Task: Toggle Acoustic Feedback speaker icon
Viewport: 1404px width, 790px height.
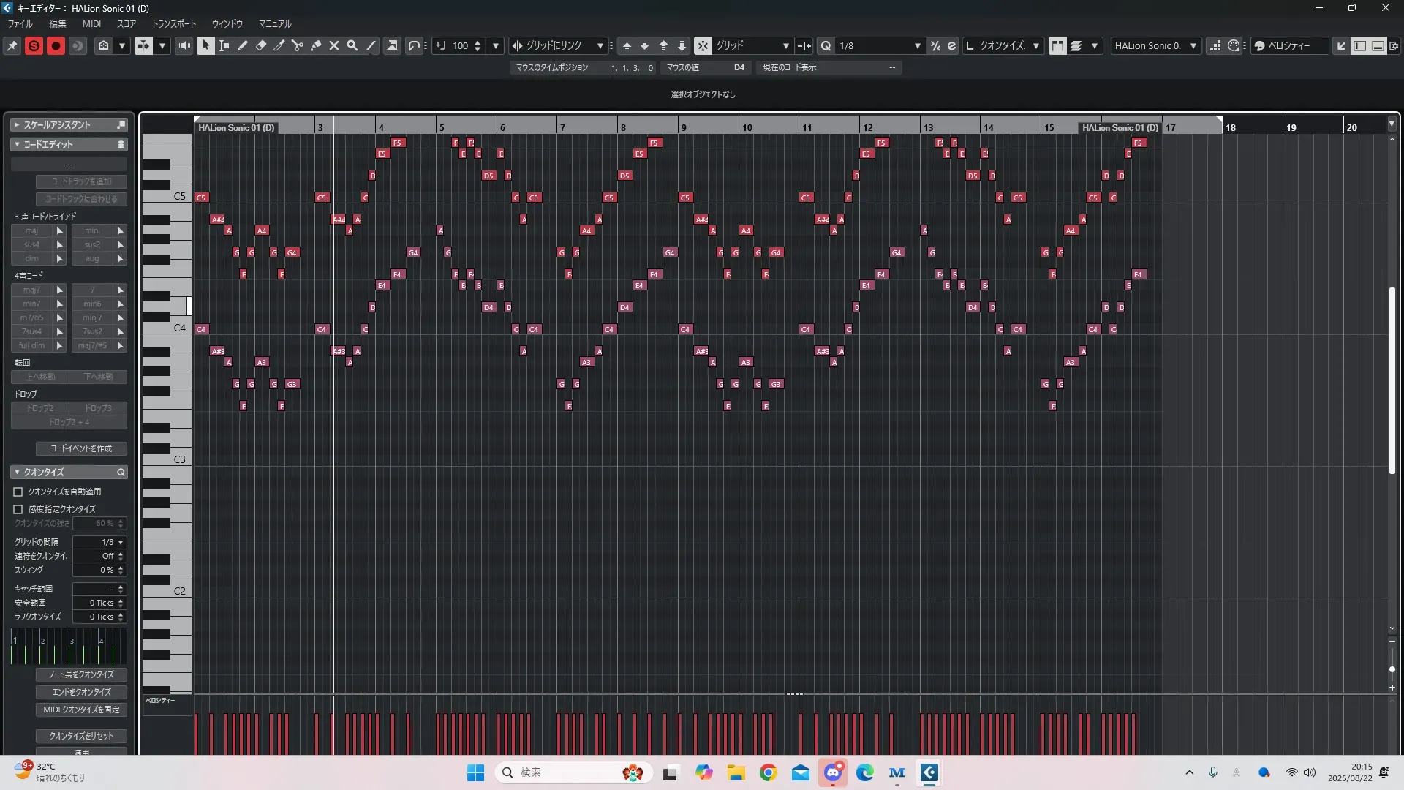Action: click(184, 45)
